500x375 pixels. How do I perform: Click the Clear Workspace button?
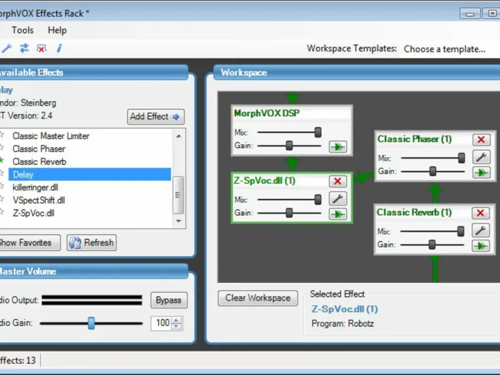click(257, 298)
